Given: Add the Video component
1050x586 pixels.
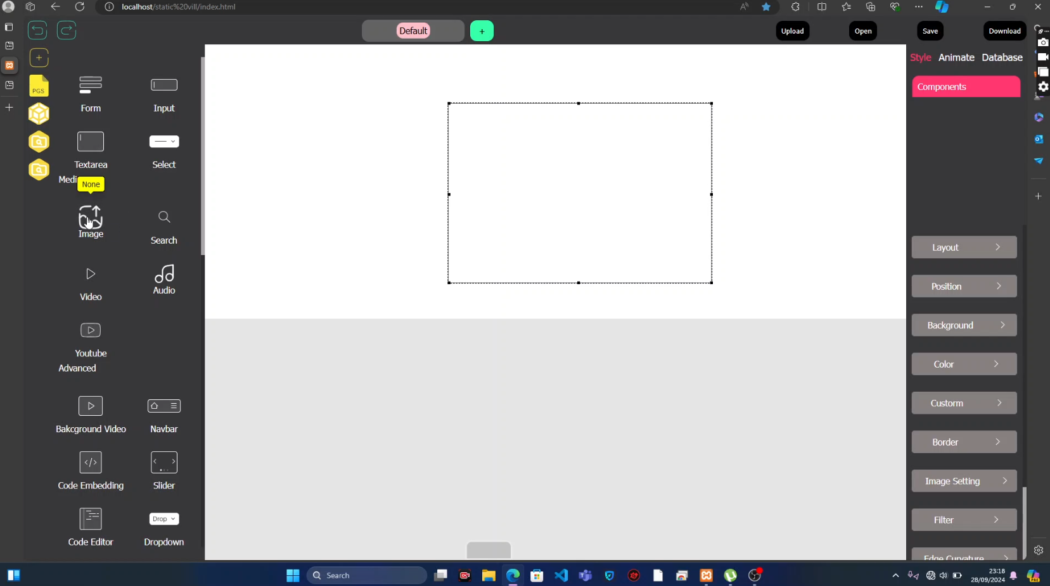Looking at the screenshot, I should pyautogui.click(x=91, y=284).
